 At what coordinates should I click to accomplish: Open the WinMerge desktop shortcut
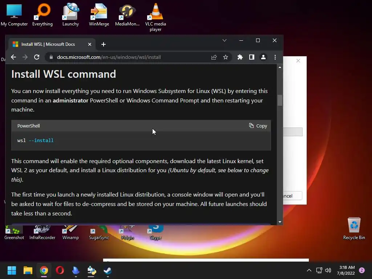tap(99, 15)
